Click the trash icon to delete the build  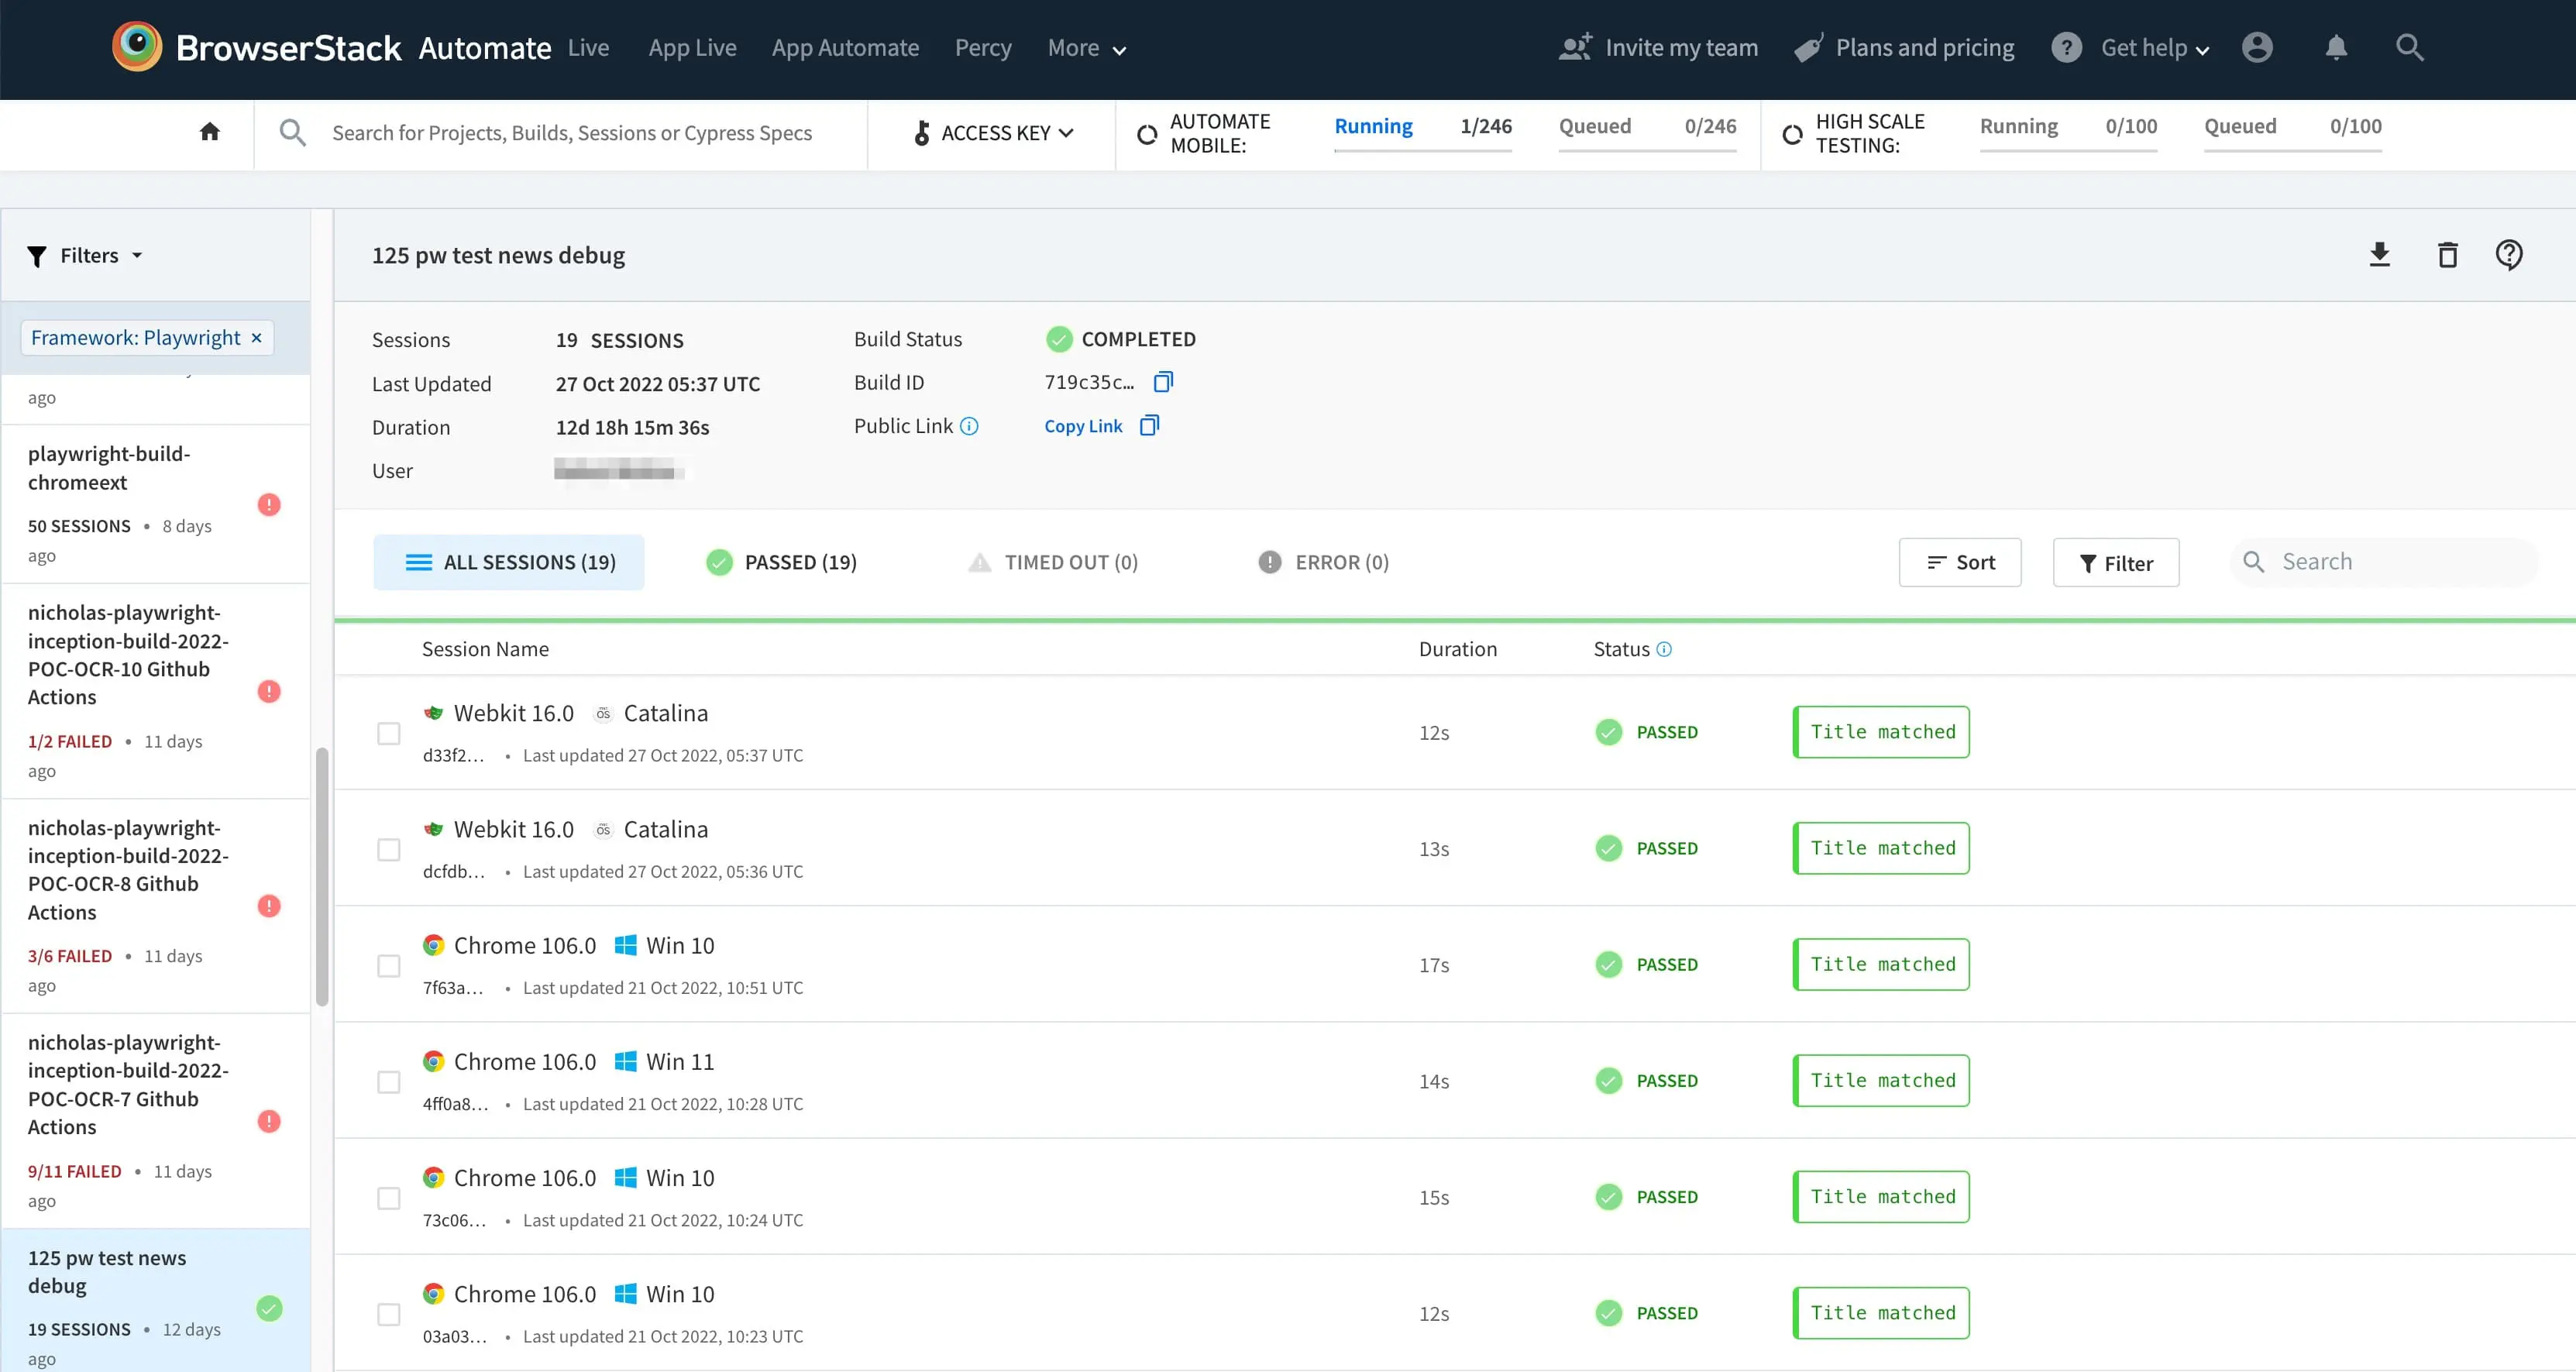(2447, 255)
